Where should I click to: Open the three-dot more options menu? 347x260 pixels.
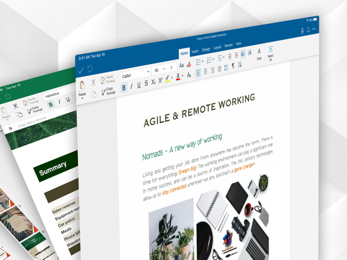[x=314, y=29]
